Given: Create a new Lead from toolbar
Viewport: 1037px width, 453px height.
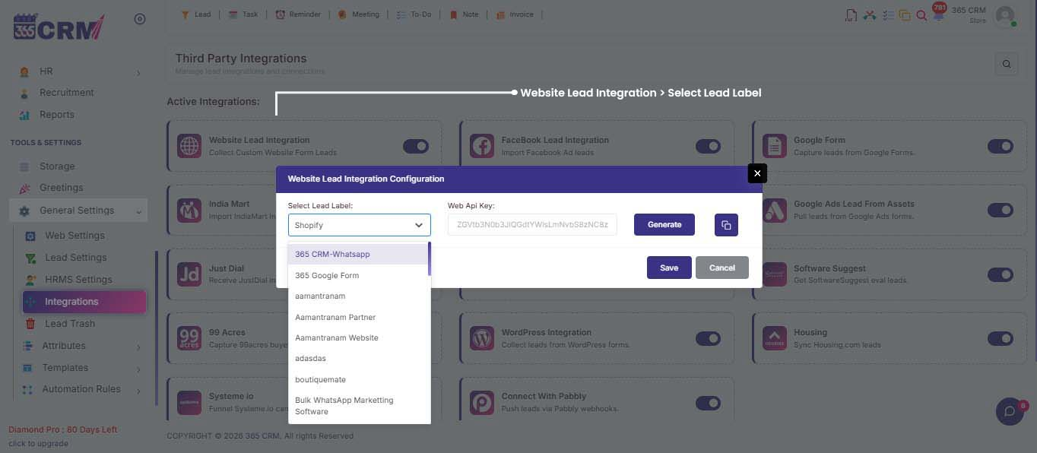Looking at the screenshot, I should pyautogui.click(x=196, y=14).
